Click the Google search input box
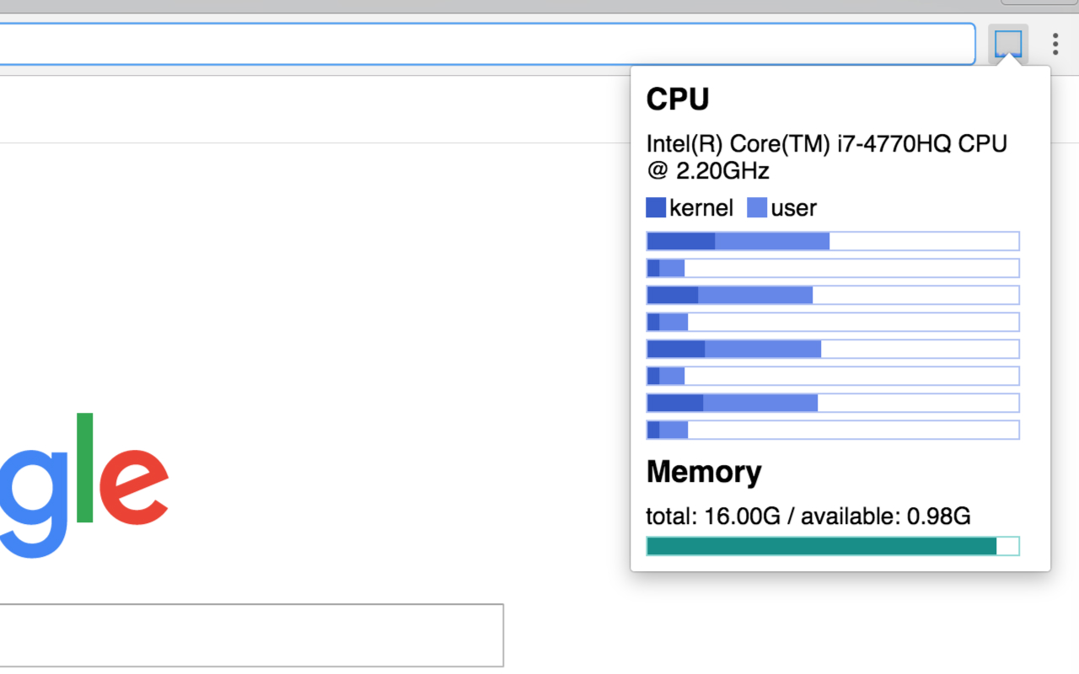This screenshot has width=1079, height=674. [x=251, y=635]
